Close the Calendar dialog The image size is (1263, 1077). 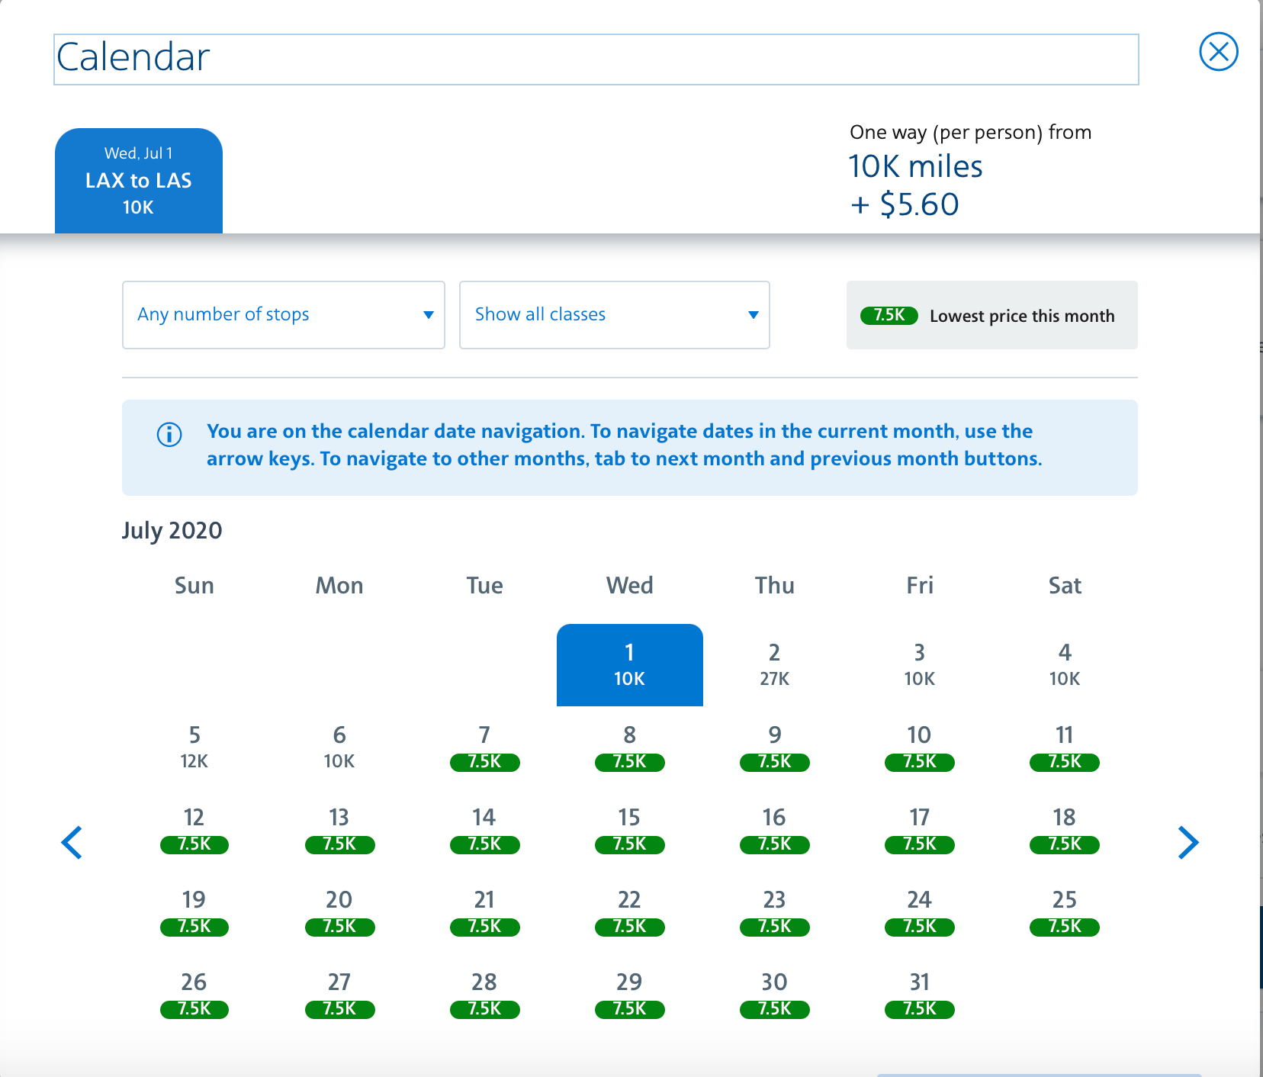[x=1218, y=52]
